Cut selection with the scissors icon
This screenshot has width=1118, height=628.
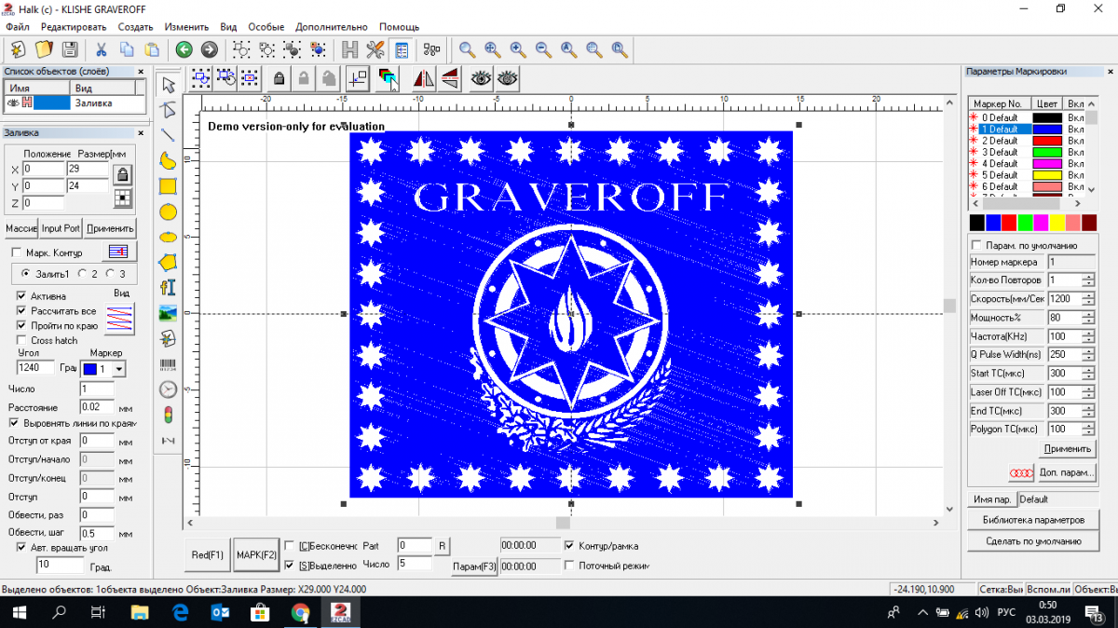click(101, 49)
